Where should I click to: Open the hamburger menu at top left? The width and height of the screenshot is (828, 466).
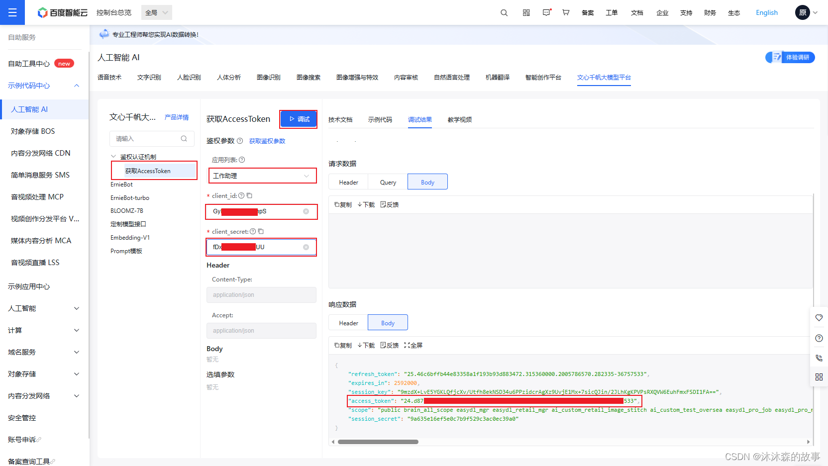[x=12, y=12]
